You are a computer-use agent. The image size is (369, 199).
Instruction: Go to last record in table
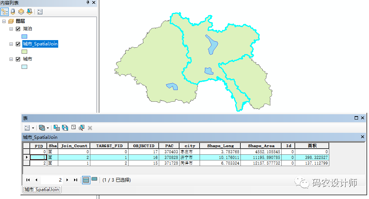(76, 180)
